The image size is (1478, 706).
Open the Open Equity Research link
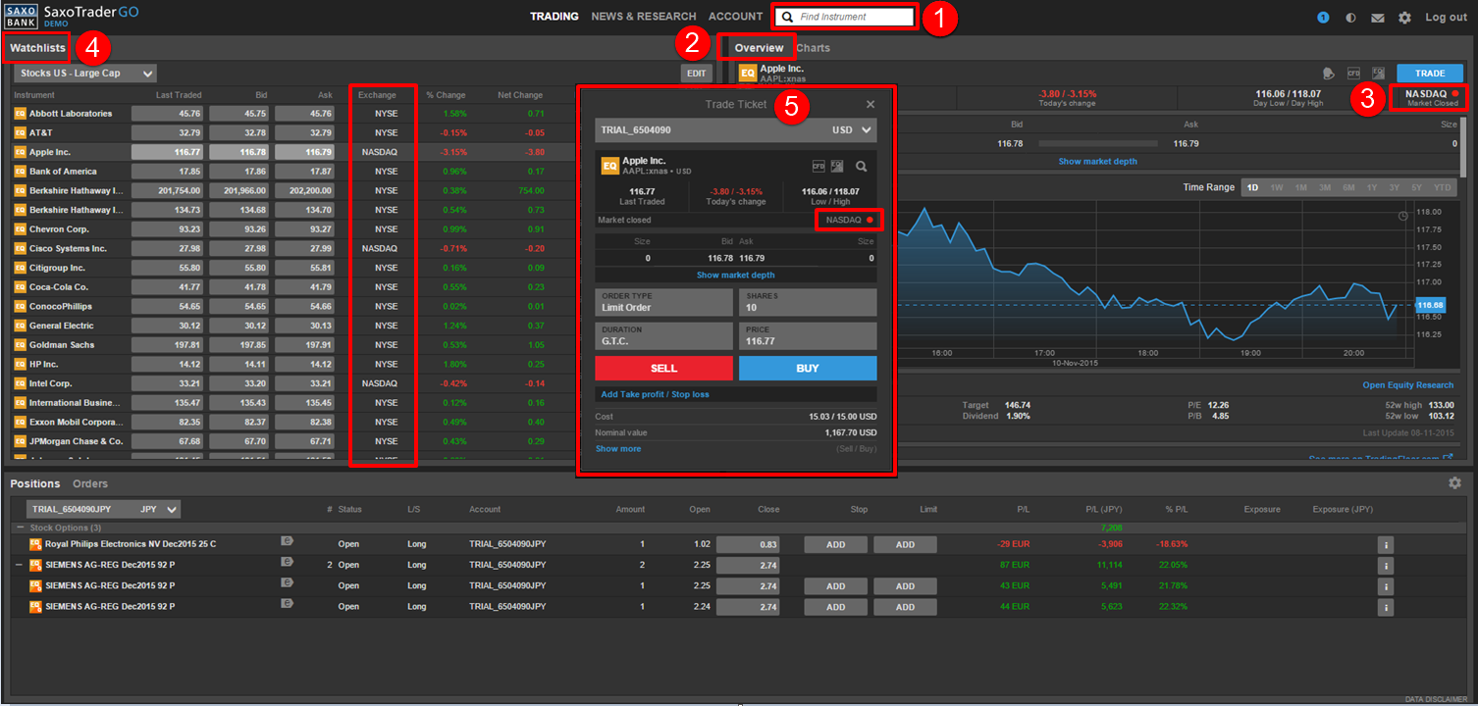click(x=1408, y=385)
